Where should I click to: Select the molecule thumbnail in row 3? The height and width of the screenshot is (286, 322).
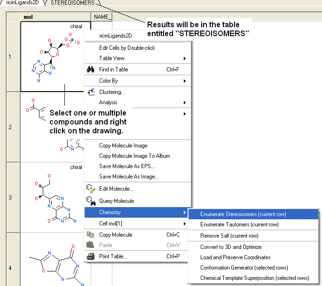(52, 197)
